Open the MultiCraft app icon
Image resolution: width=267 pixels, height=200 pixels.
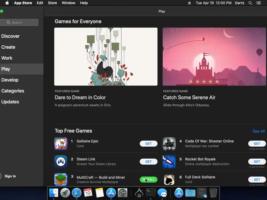coord(60,180)
